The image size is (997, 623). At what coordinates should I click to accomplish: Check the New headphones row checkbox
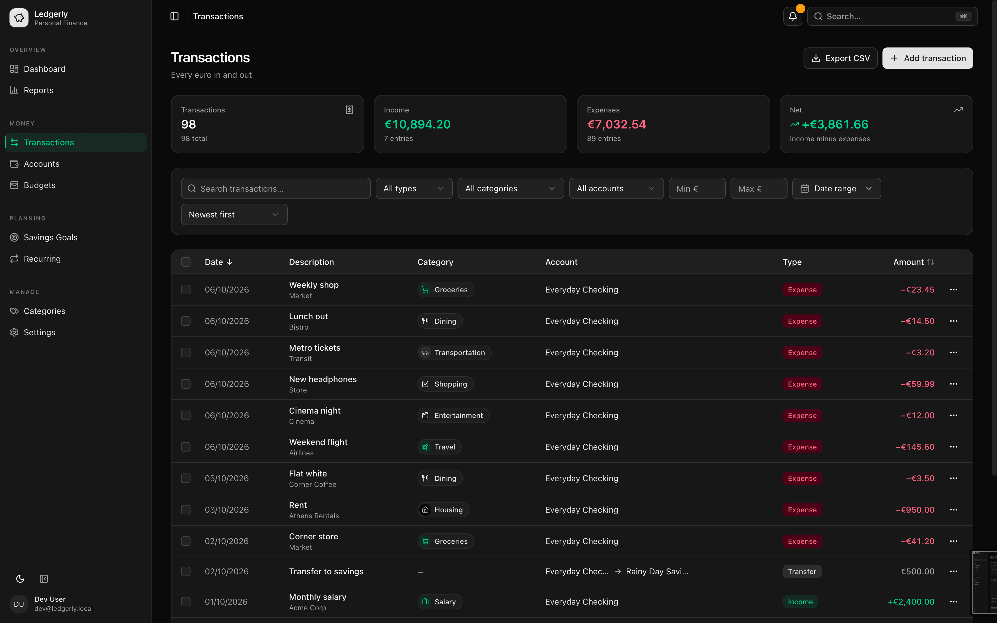click(x=186, y=384)
